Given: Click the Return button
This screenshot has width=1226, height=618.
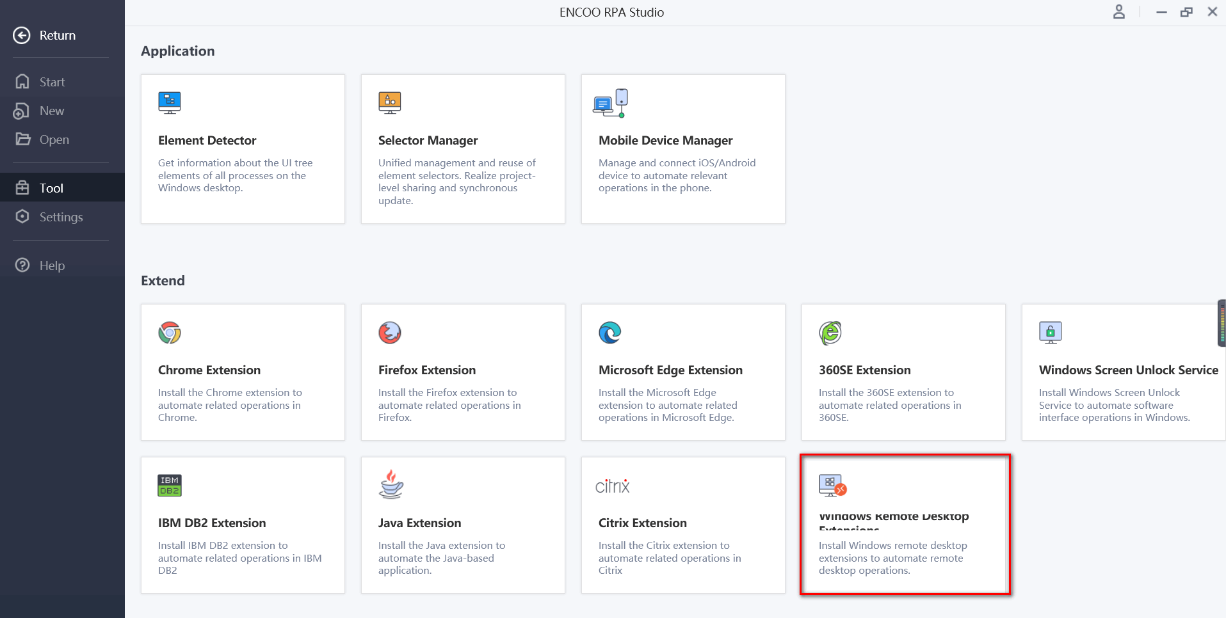Looking at the screenshot, I should 45,35.
